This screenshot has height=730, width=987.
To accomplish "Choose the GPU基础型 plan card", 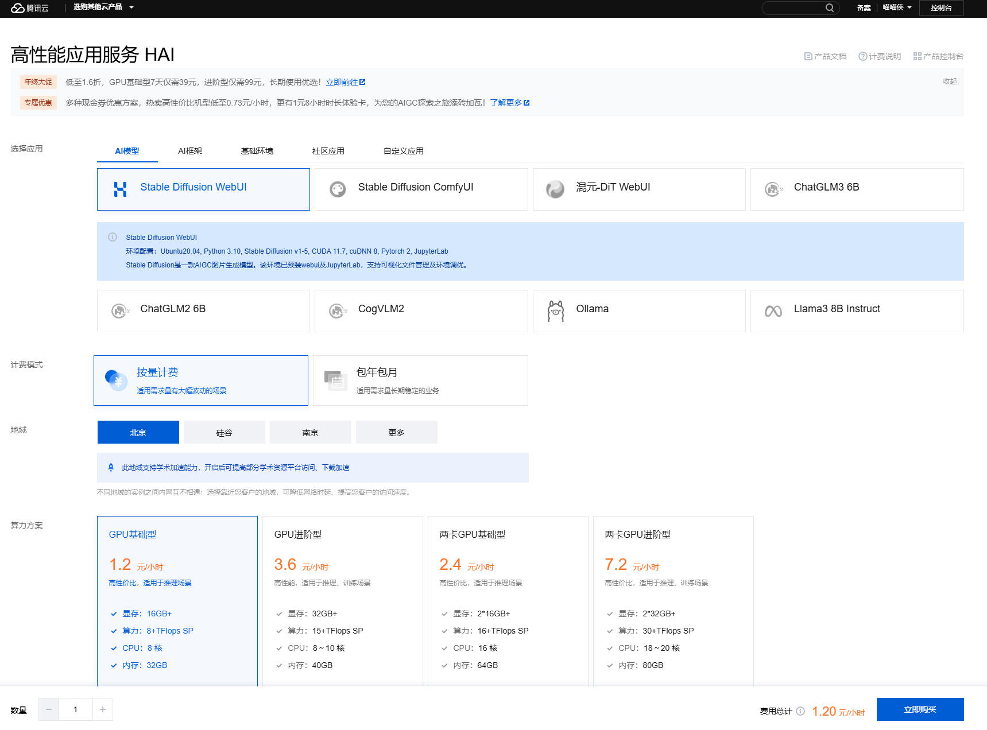I will coord(177,601).
